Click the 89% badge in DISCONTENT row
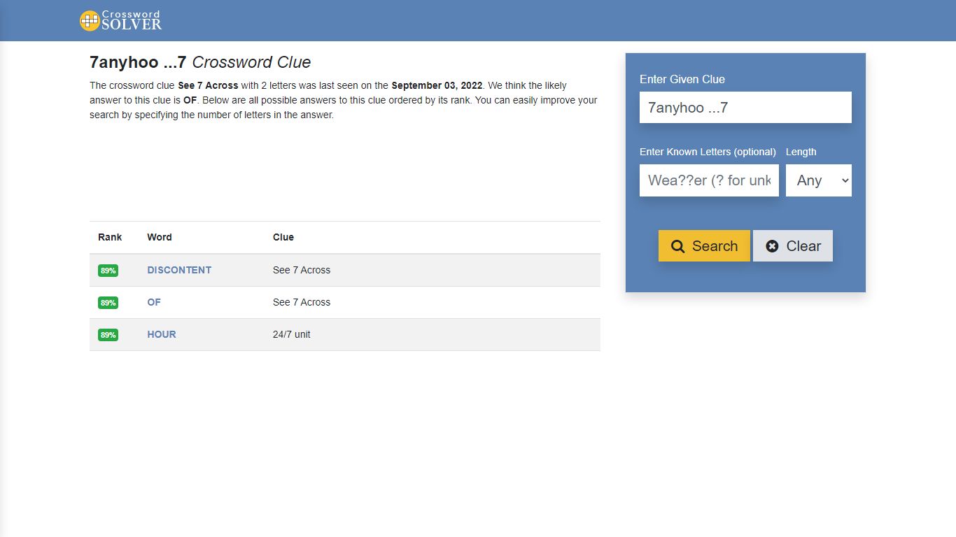The width and height of the screenshot is (956, 537). pos(108,271)
